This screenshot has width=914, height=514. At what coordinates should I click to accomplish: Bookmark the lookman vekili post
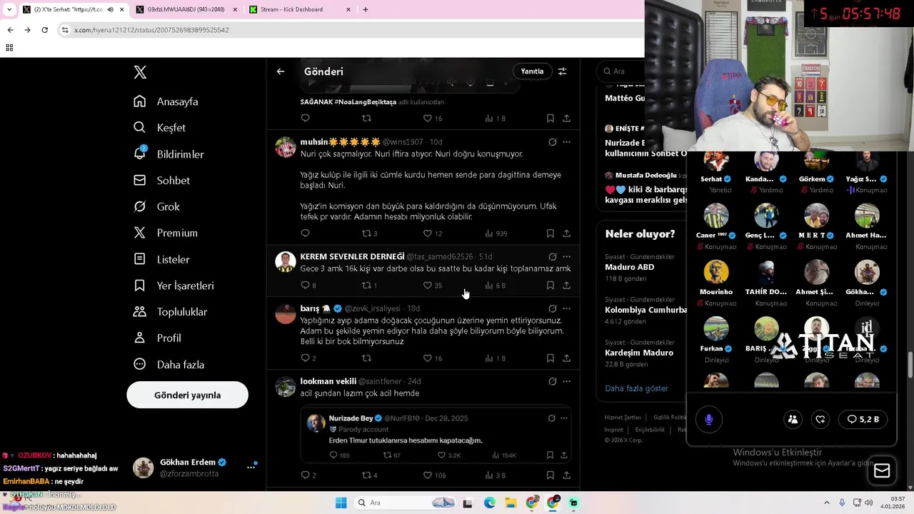550,475
